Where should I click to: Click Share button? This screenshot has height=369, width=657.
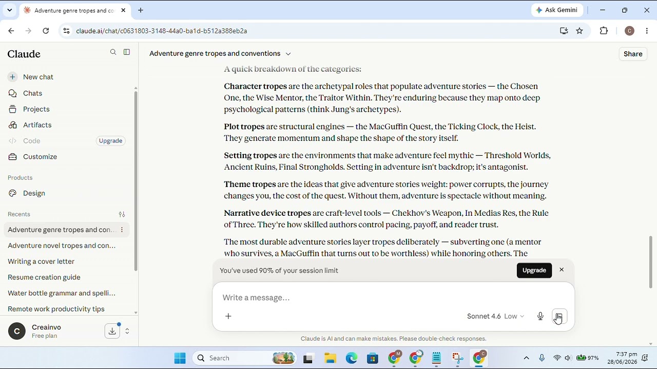click(x=633, y=54)
